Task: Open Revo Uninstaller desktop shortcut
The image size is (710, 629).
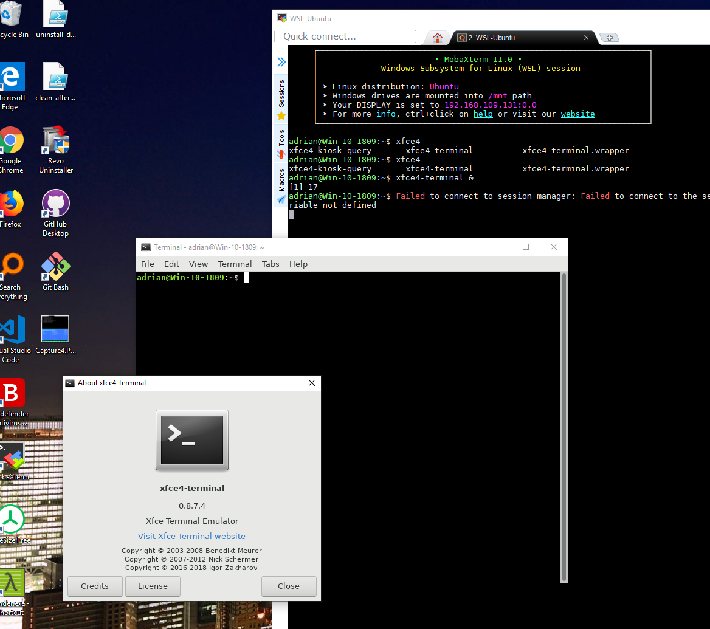Action: pos(56,150)
